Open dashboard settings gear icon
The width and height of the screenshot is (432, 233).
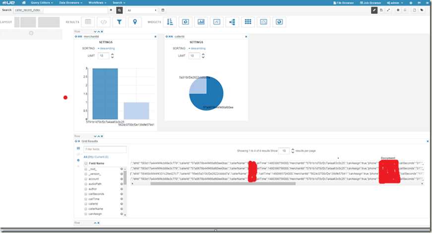click(x=398, y=10)
